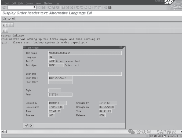
Task: Cancel the Text Header dialog with X button
Action: click(x=31, y=126)
